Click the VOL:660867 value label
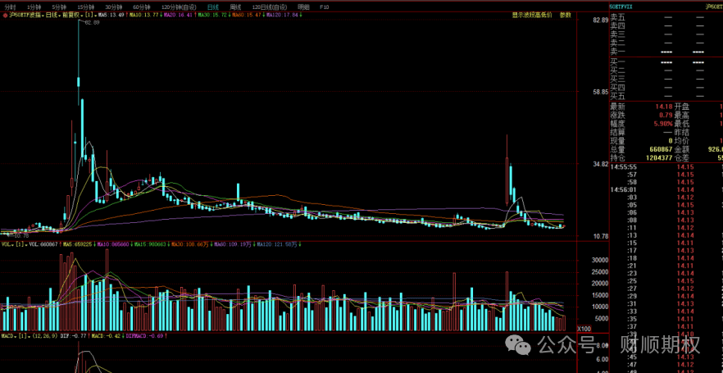Screen dimensions: 723x373 point(43,244)
